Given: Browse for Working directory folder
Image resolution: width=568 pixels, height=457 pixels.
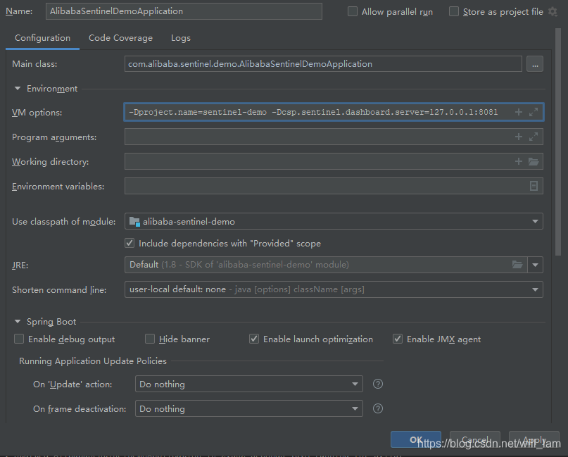Looking at the screenshot, I should pyautogui.click(x=534, y=161).
